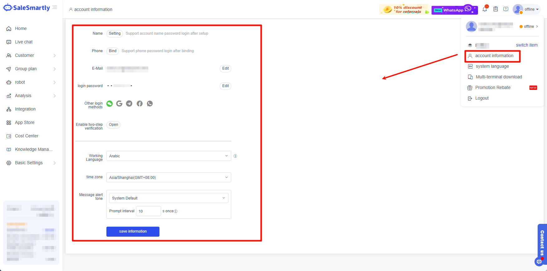The image size is (547, 271).
Task: Open two-step verification setting
Action: coord(114,125)
